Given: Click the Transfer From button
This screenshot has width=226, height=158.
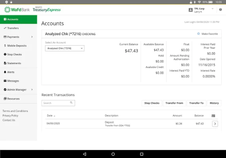Looking at the screenshot, I should (174, 103).
